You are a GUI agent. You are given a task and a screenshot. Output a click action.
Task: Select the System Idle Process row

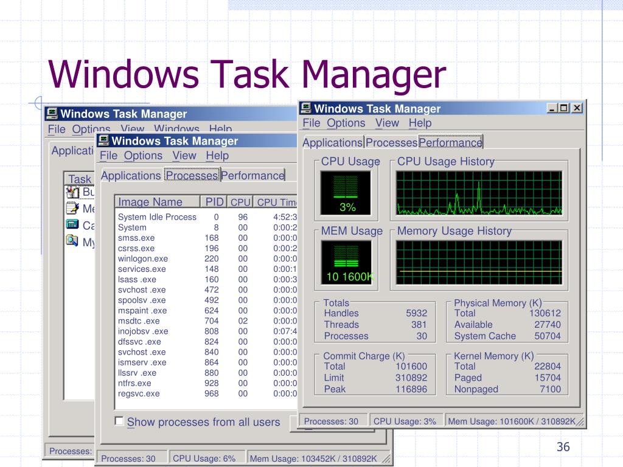[x=207, y=217]
